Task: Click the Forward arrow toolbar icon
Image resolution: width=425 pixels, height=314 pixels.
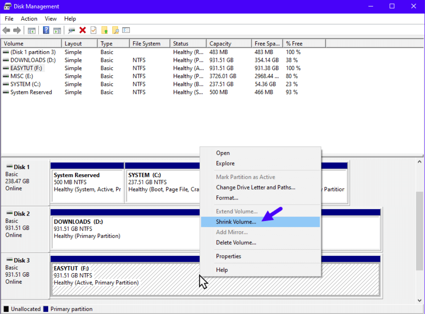Action: [17, 30]
